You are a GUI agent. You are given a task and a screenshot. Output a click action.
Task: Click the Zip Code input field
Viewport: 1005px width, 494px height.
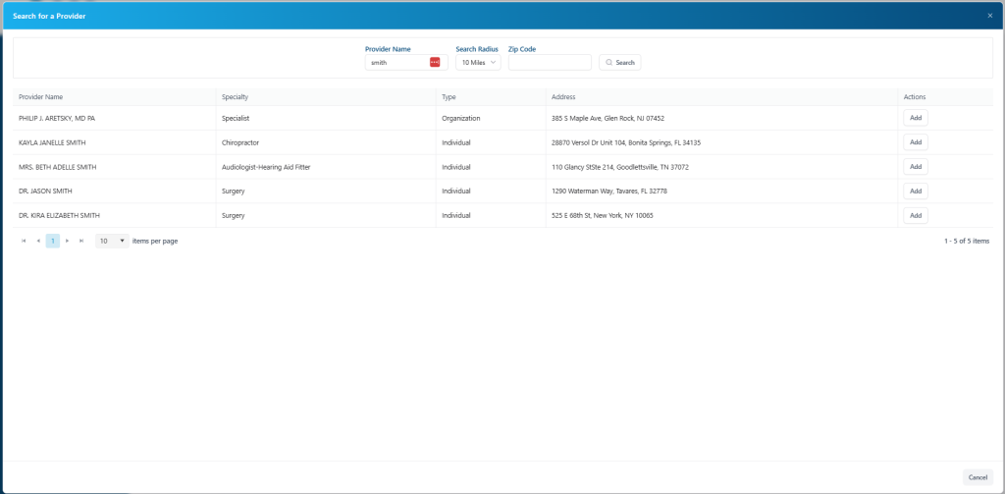pyautogui.click(x=550, y=62)
